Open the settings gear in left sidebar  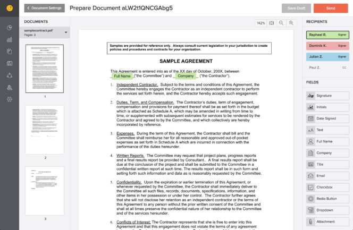click(x=10, y=99)
